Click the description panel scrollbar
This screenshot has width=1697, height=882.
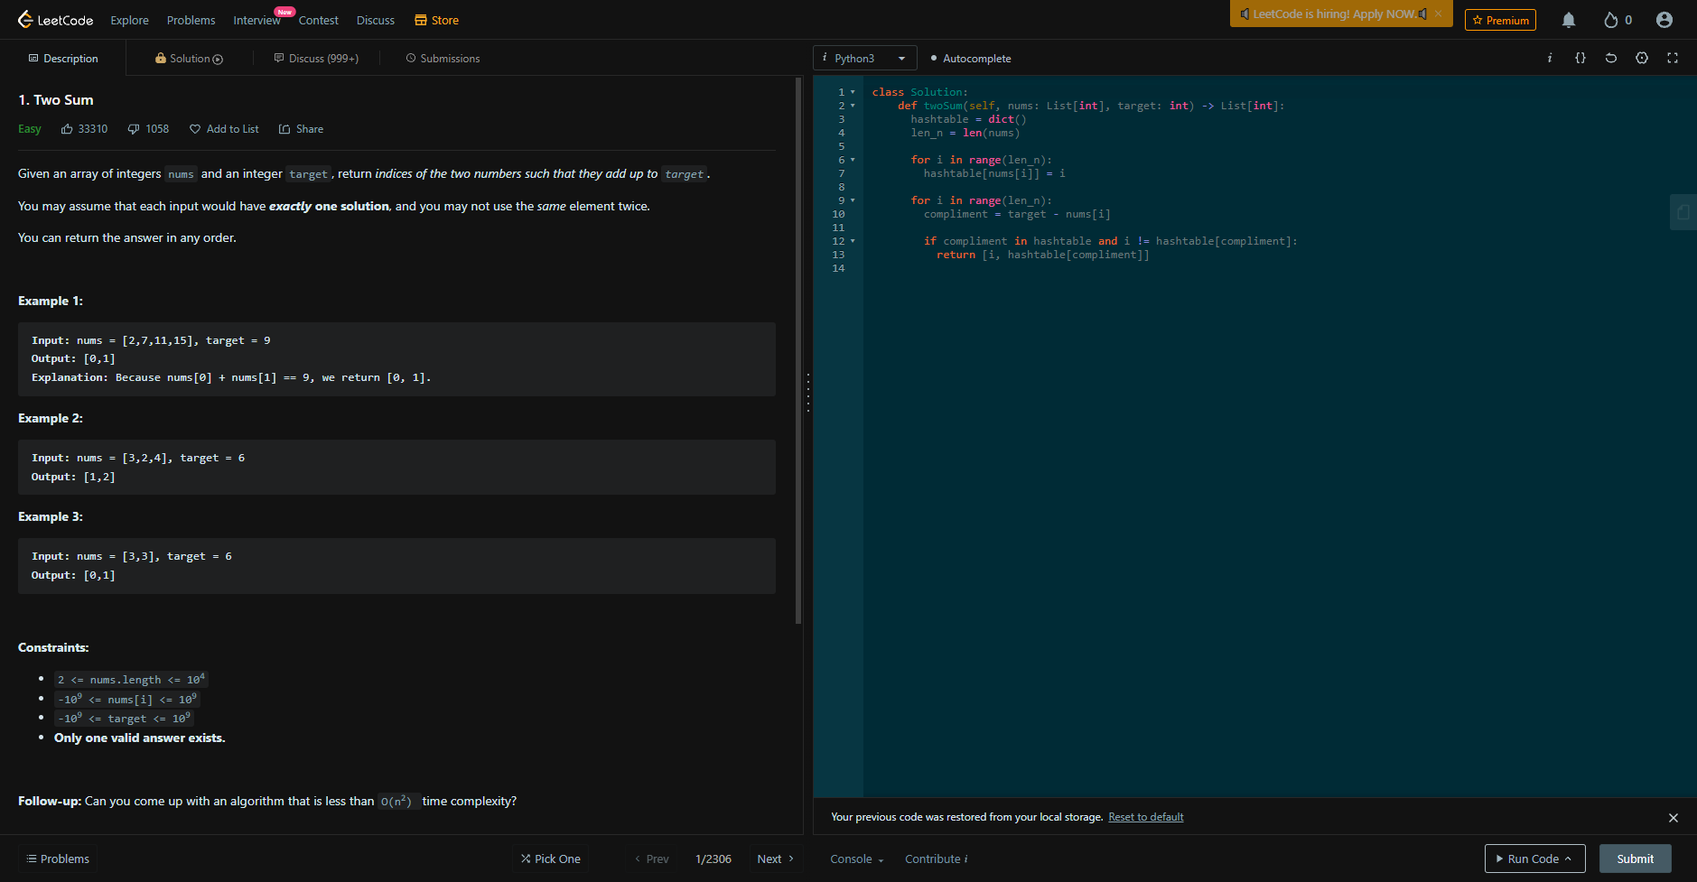pos(798,350)
